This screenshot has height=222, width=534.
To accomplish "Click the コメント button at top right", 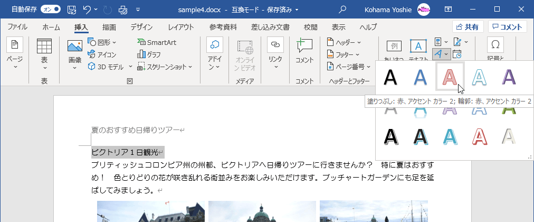I will [x=507, y=27].
